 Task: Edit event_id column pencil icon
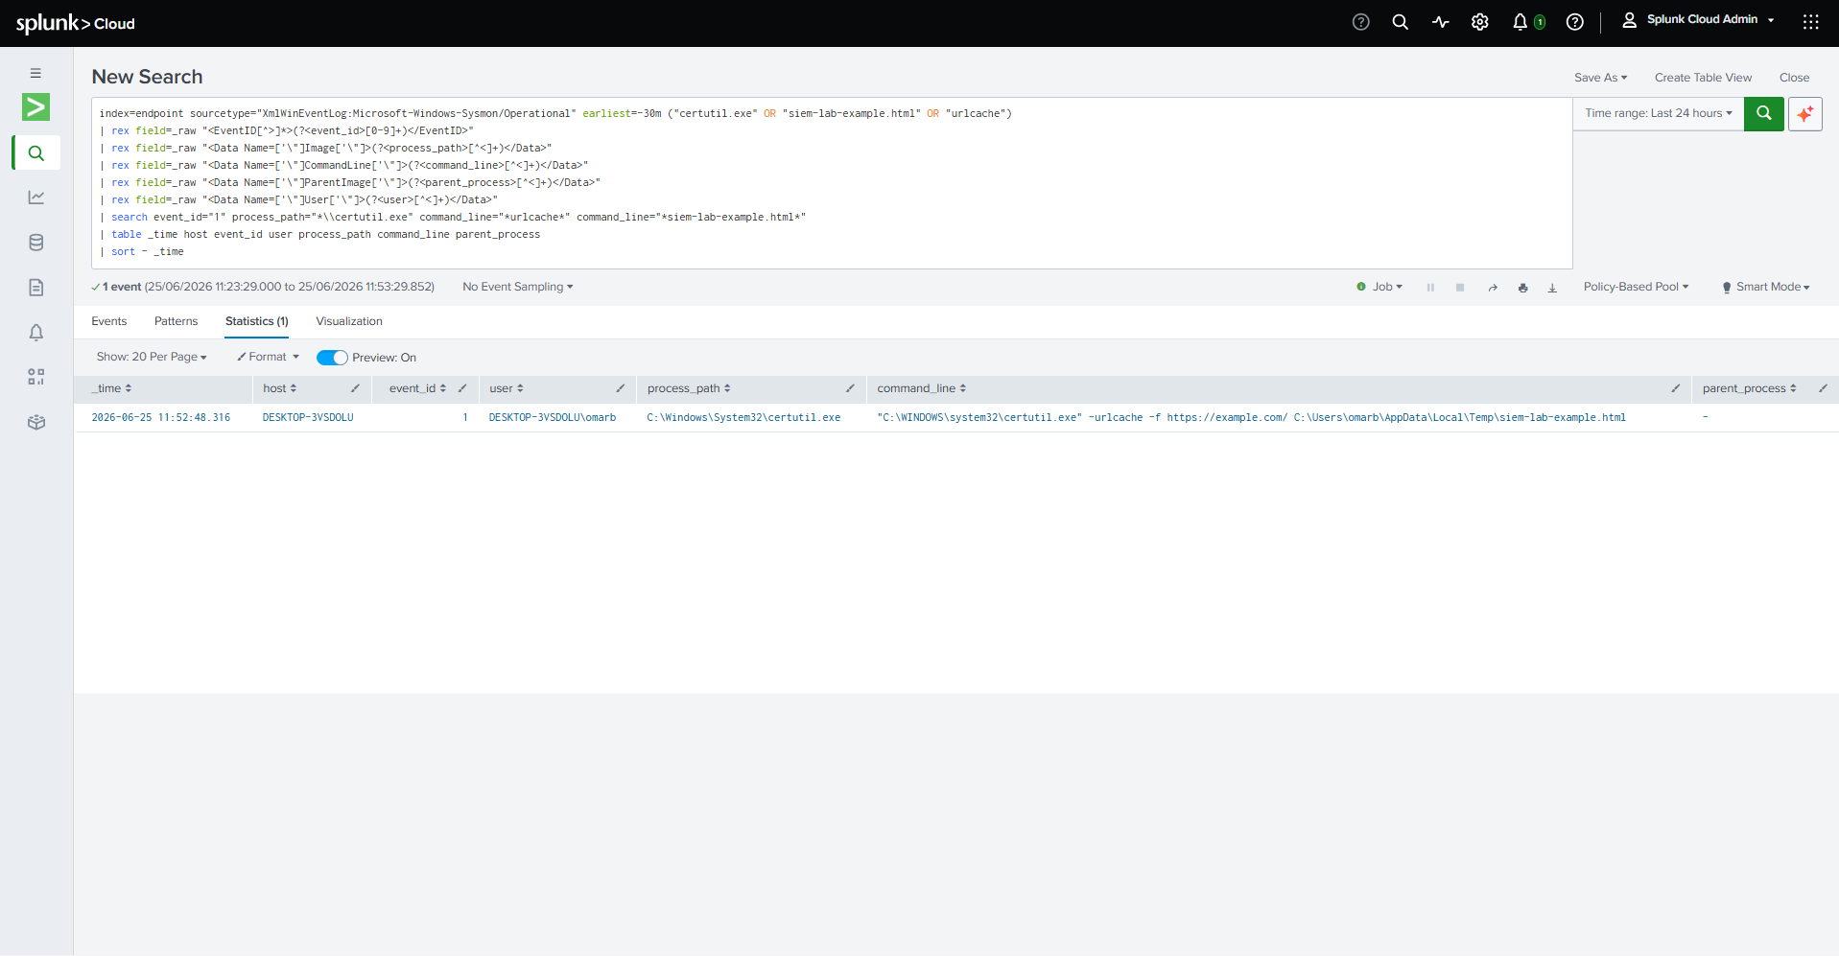(462, 388)
